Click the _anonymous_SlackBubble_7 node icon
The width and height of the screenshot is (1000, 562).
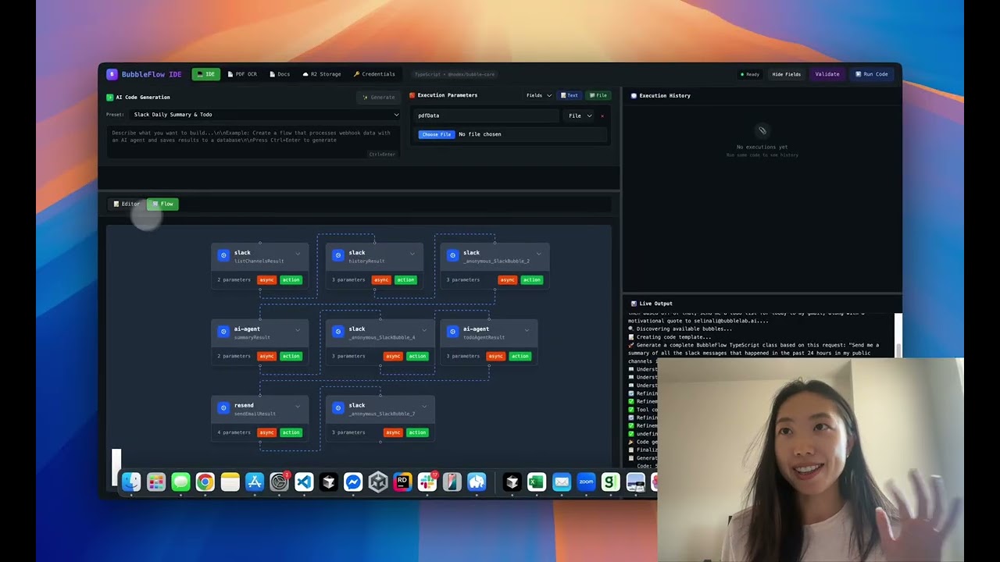point(338,408)
